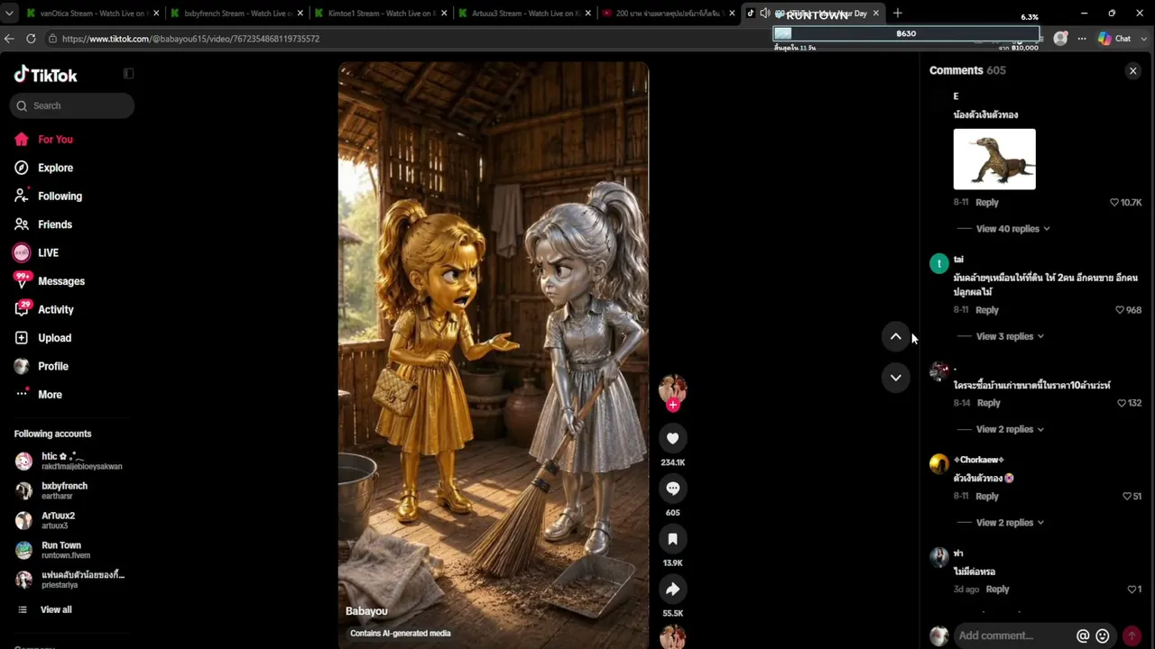Like Chorkaew's comment with 51 likes
This screenshot has width=1155, height=649.
pyautogui.click(x=1126, y=497)
